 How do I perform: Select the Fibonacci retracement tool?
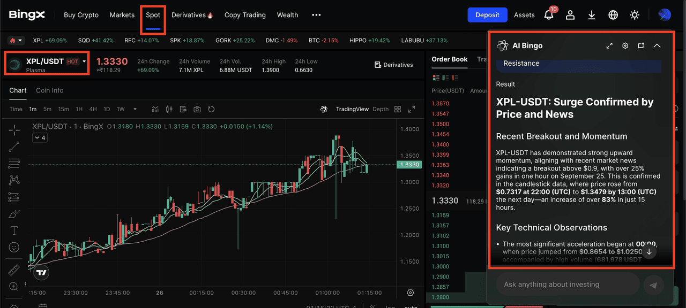14,163
